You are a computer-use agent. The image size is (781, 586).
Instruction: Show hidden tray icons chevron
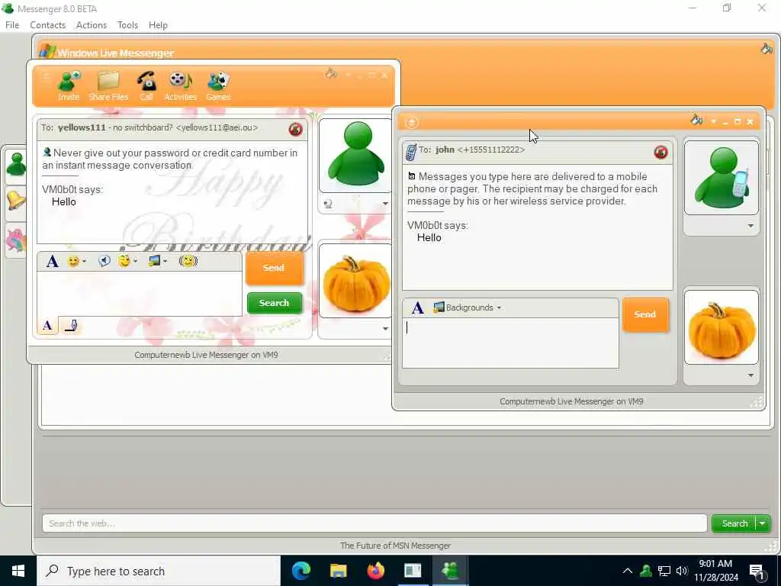tap(628, 571)
